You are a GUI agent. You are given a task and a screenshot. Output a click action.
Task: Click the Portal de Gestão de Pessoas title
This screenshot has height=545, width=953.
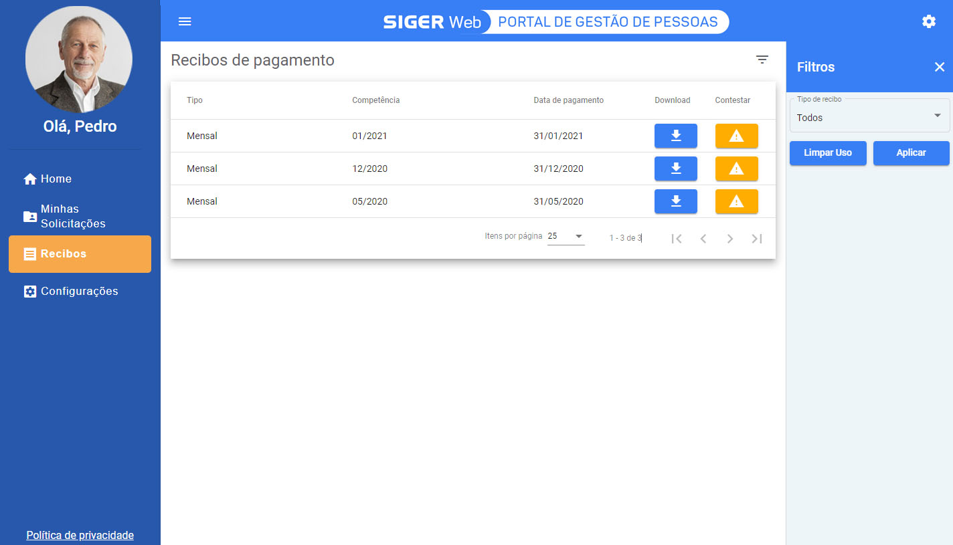(608, 22)
